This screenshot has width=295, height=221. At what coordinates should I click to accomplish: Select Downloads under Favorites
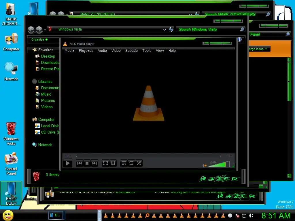[48, 62]
